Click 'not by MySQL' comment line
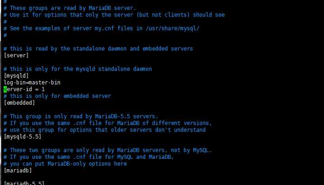 point(108,150)
